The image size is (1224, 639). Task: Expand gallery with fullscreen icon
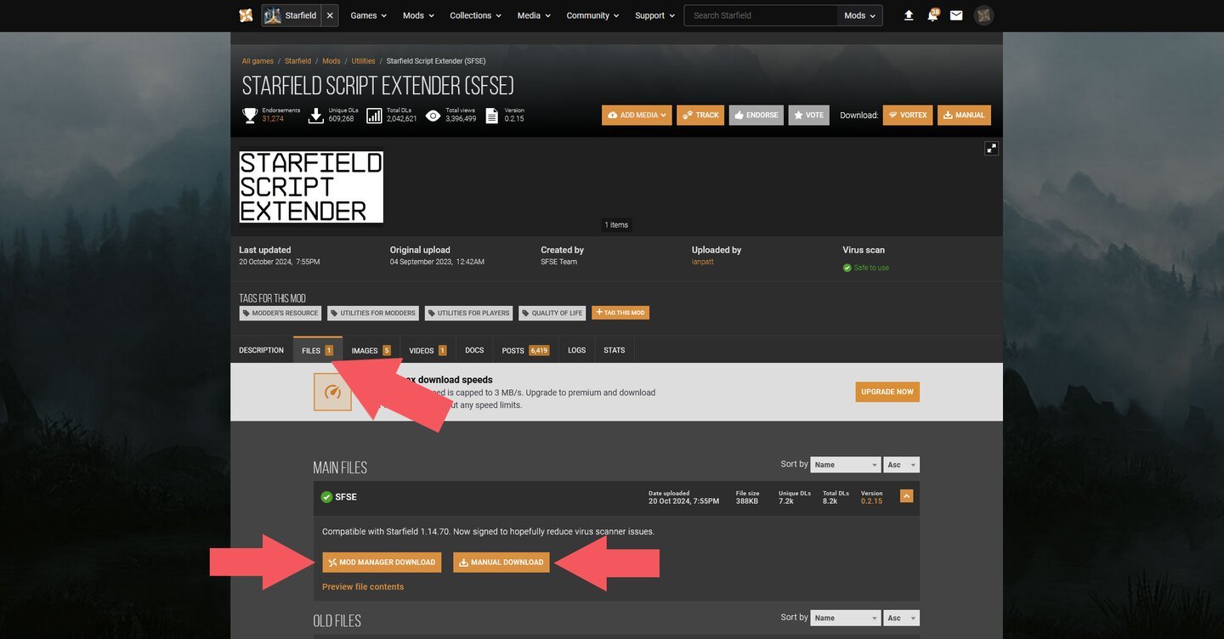coord(991,148)
